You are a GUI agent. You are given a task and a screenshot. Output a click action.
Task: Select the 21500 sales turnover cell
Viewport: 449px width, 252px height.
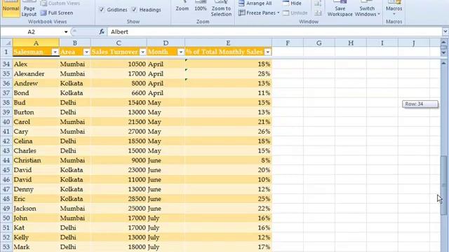[119, 122]
